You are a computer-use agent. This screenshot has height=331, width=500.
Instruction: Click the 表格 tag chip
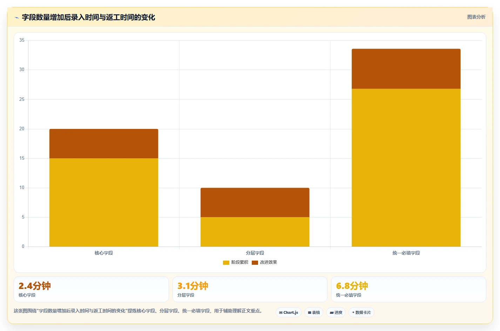coord(314,312)
